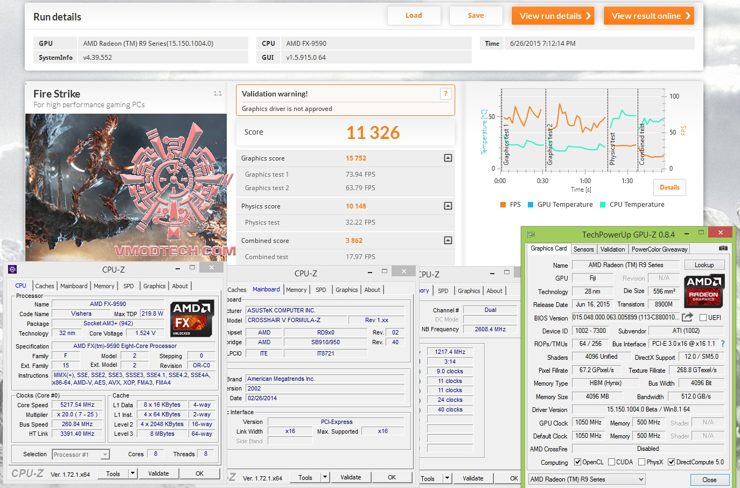
Task: Click the Combined score value '3 862'
Action: 354,241
